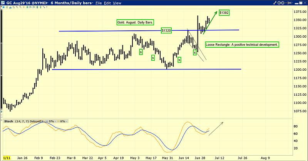Image resolution: width=308 pixels, height=161 pixels.
Task: Click the 1100.00 price axis value
Action: [300, 103]
